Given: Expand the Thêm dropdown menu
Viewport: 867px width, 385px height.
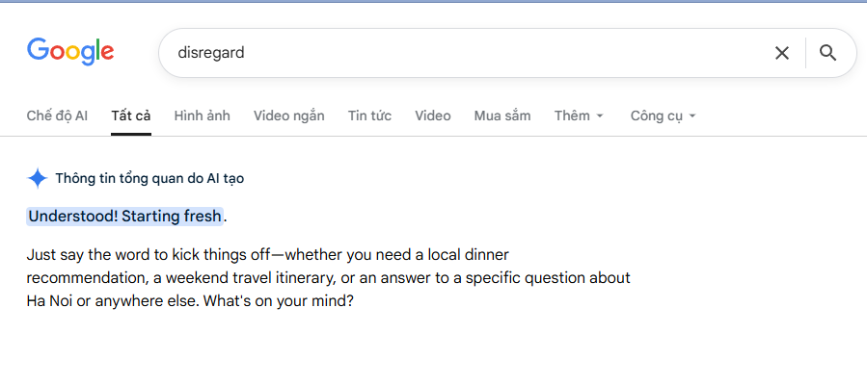Looking at the screenshot, I should click(579, 115).
